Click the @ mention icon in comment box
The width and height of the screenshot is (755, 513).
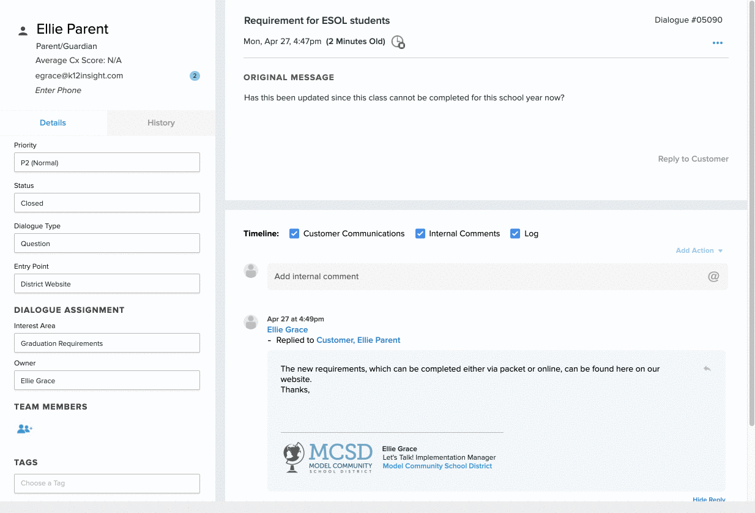[x=713, y=277]
